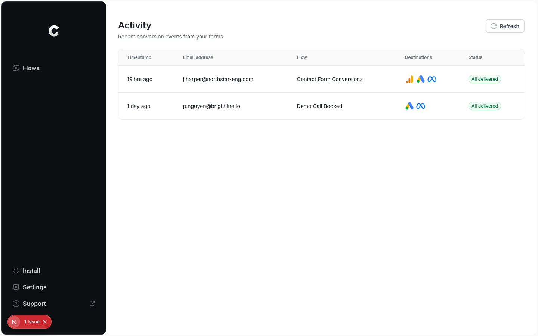Click Meta icon in j.harper row
538x336 pixels.
[x=432, y=79]
